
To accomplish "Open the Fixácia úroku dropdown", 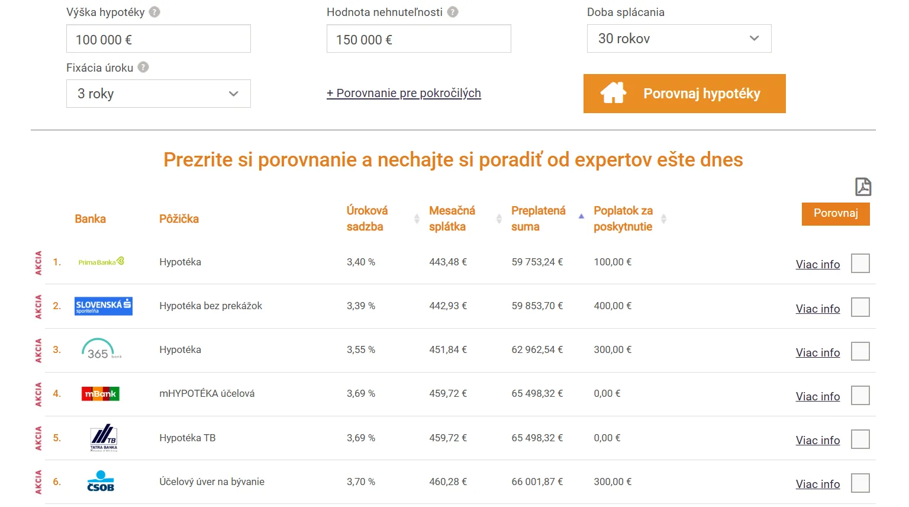I will [159, 94].
